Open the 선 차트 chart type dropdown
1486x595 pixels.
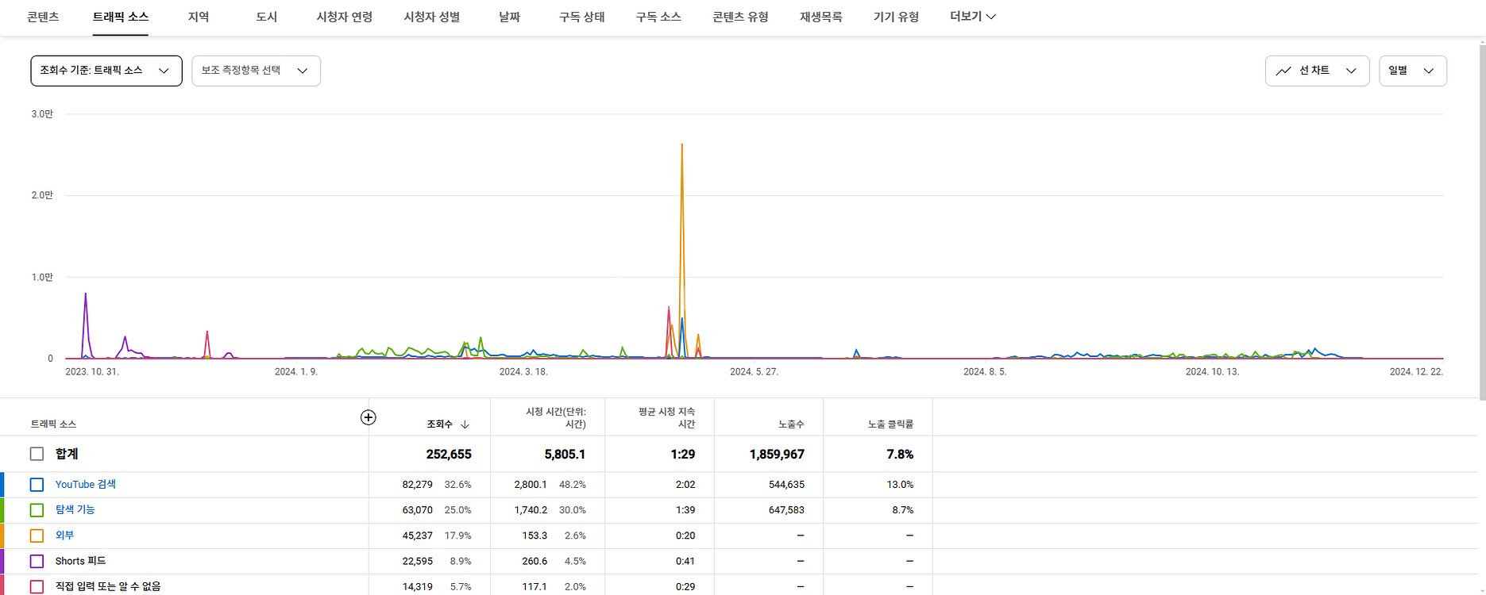pos(1317,71)
